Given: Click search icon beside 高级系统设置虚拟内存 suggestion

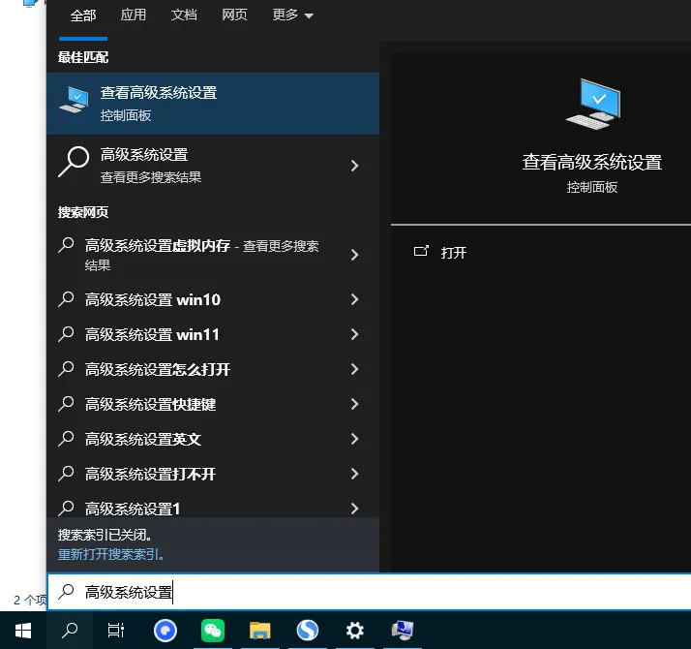Looking at the screenshot, I should pos(66,245).
